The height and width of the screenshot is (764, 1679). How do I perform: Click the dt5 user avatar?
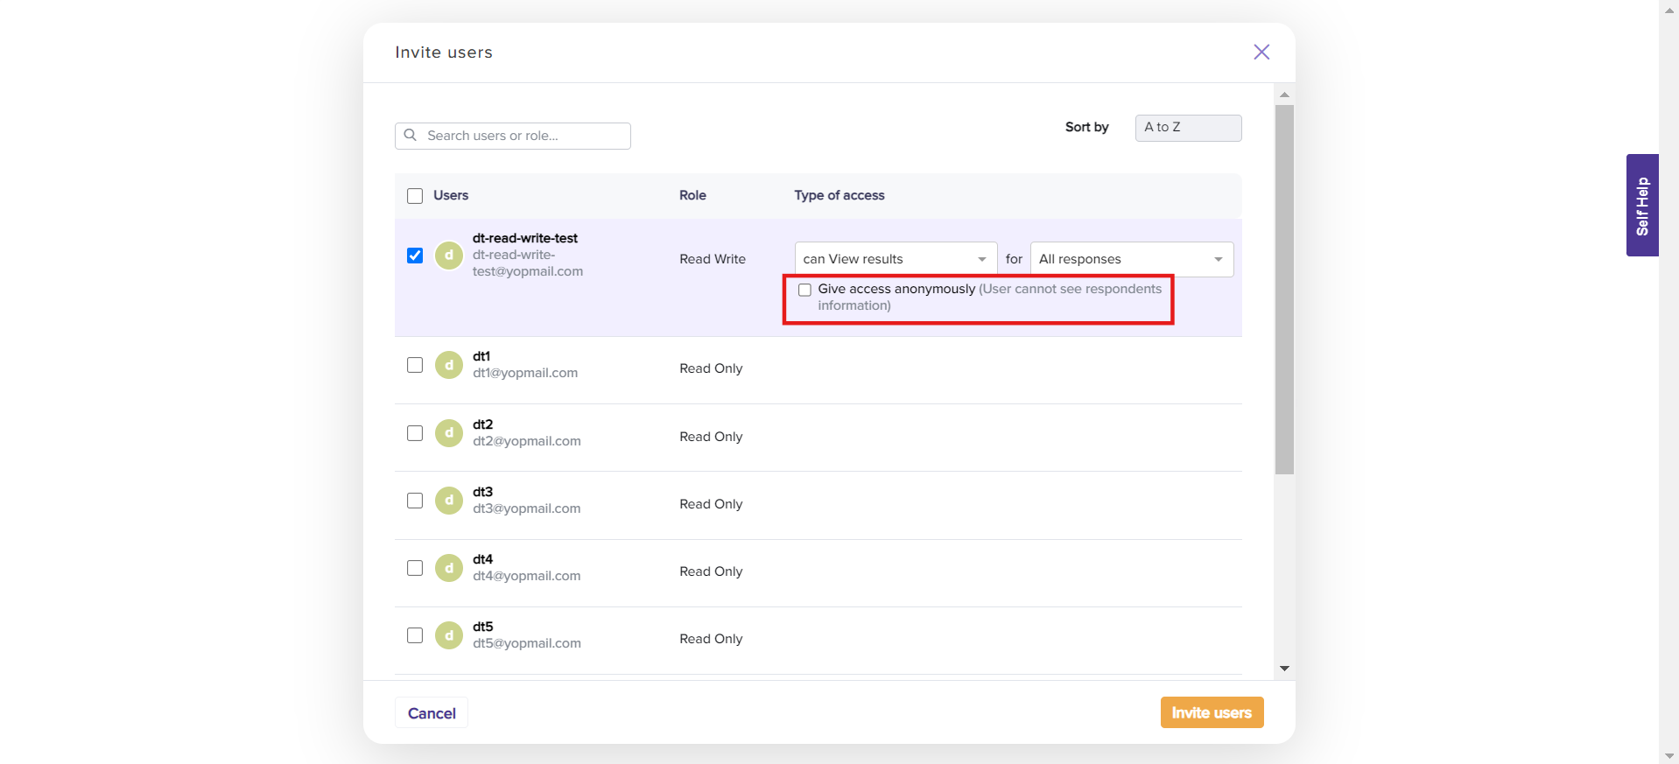449,635
